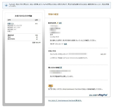Click the PayPal logo
The width and height of the screenshot is (113, 107).
(103, 95)
